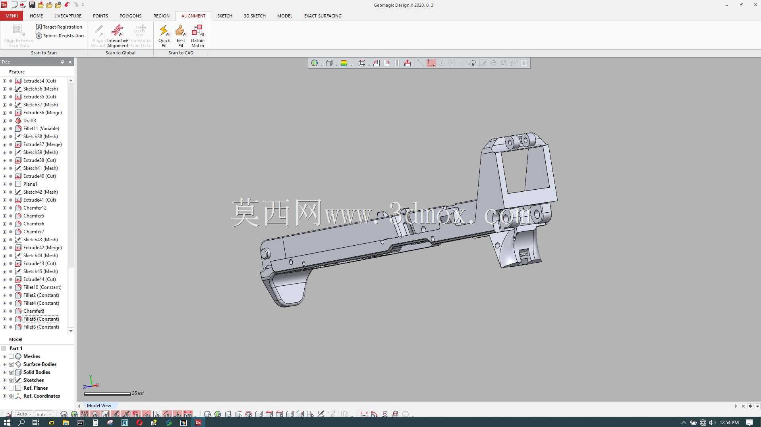
Task: Toggle Ref. Planes visibility checkbox
Action: coord(11,388)
